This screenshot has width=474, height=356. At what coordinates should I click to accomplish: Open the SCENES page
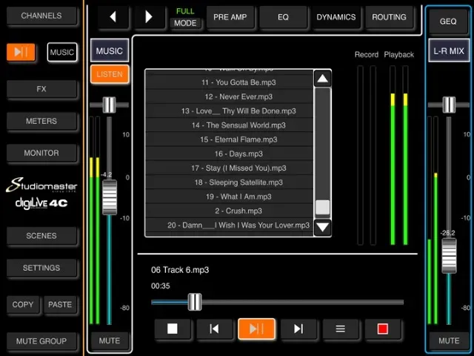(41, 236)
